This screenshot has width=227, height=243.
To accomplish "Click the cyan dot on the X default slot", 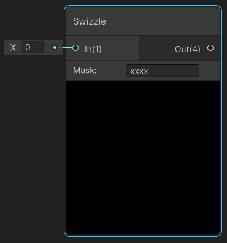I will tap(55, 48).
